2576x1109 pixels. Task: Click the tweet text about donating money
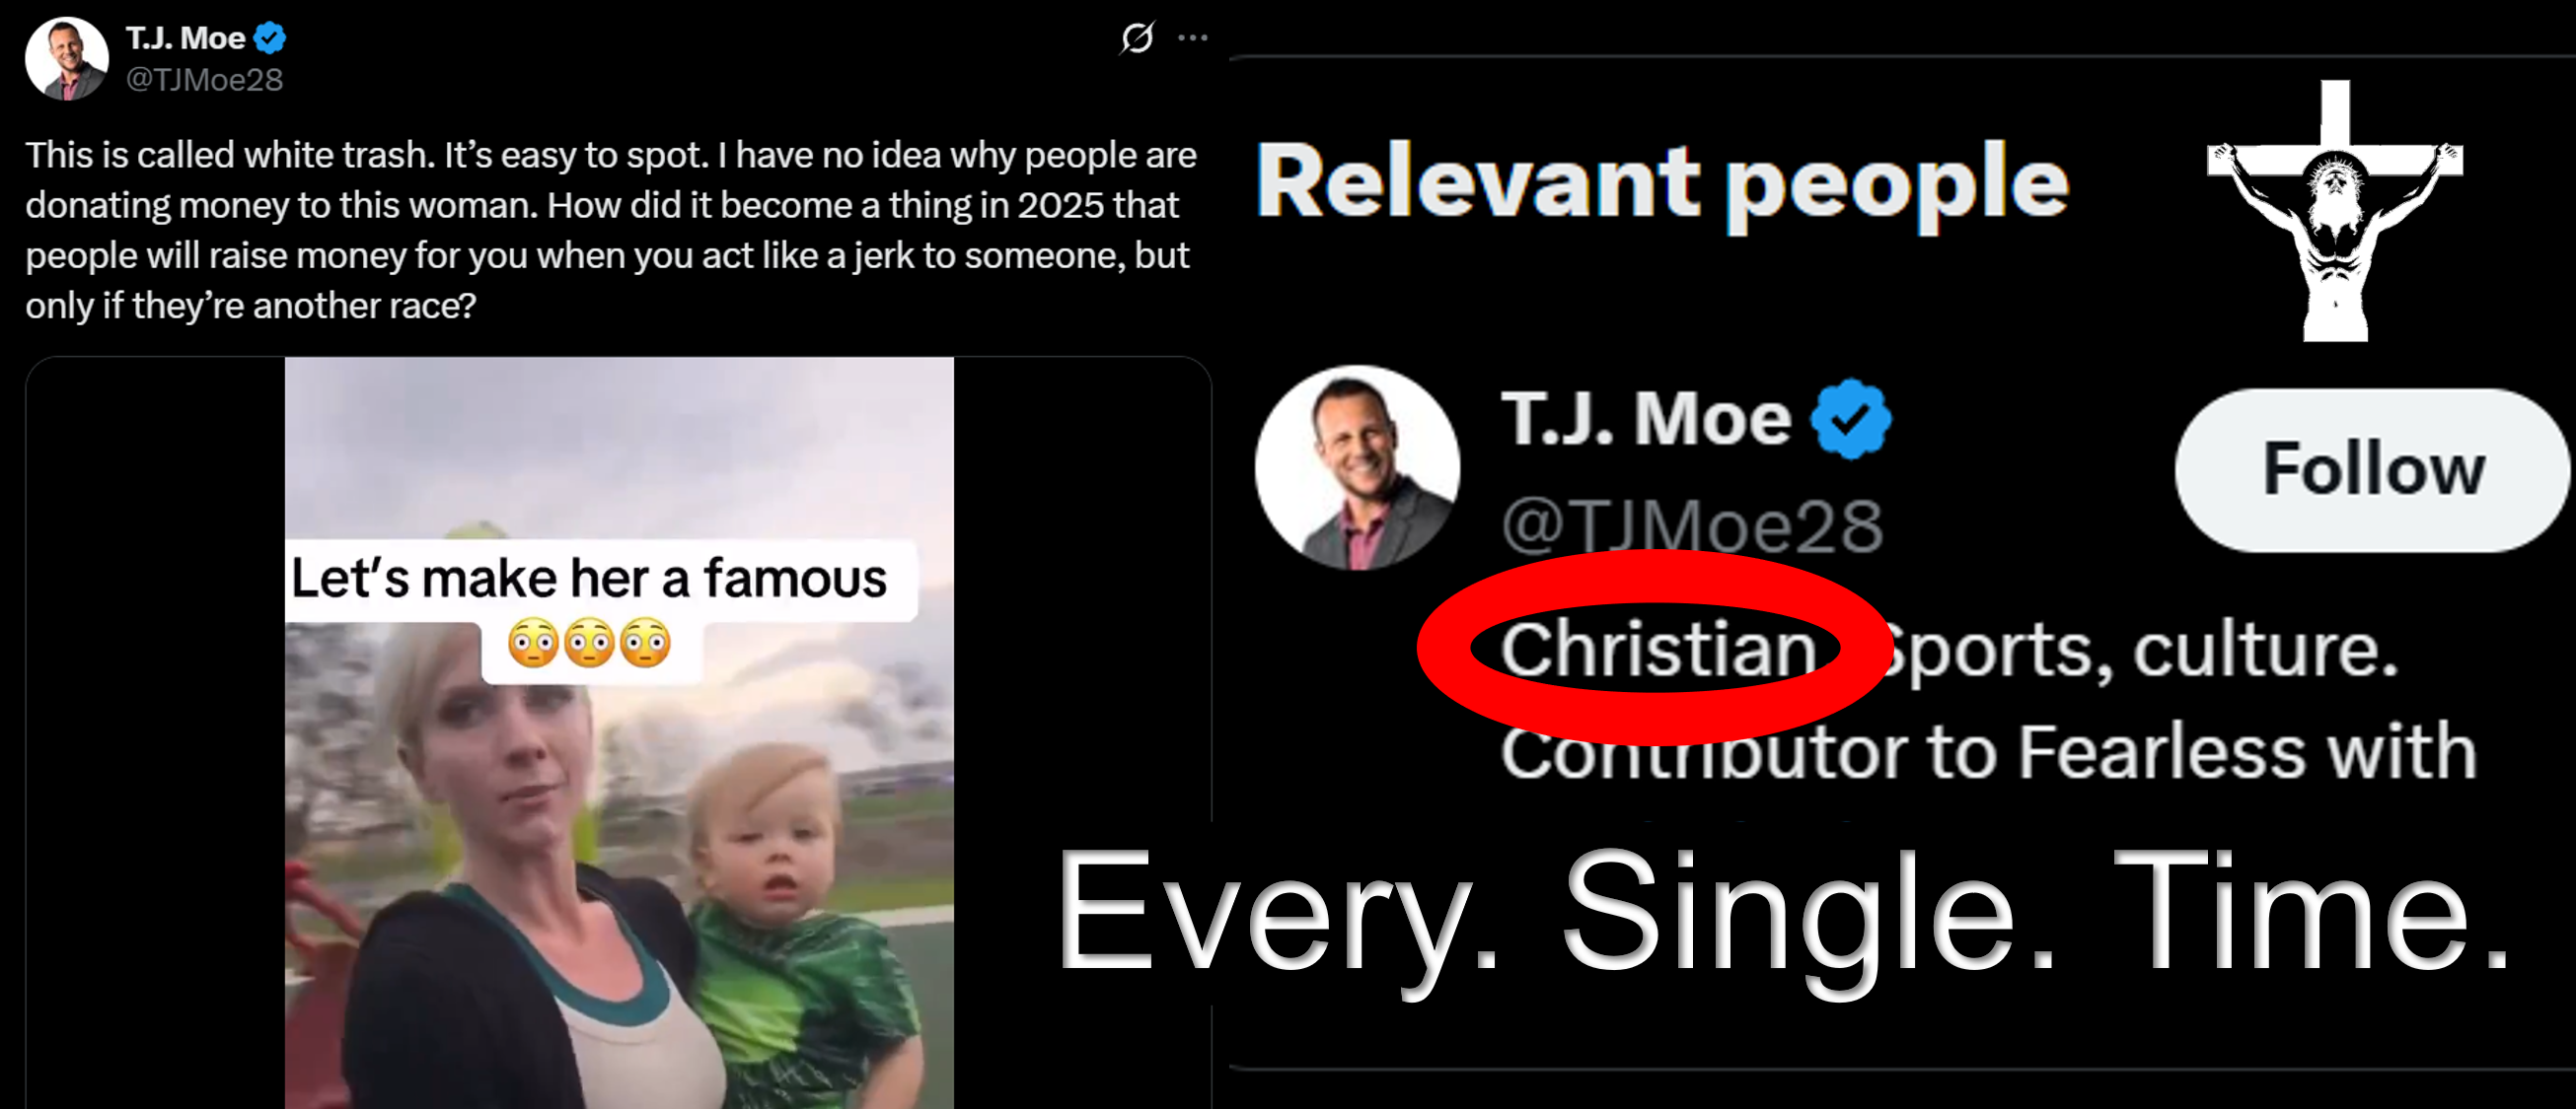click(x=611, y=230)
